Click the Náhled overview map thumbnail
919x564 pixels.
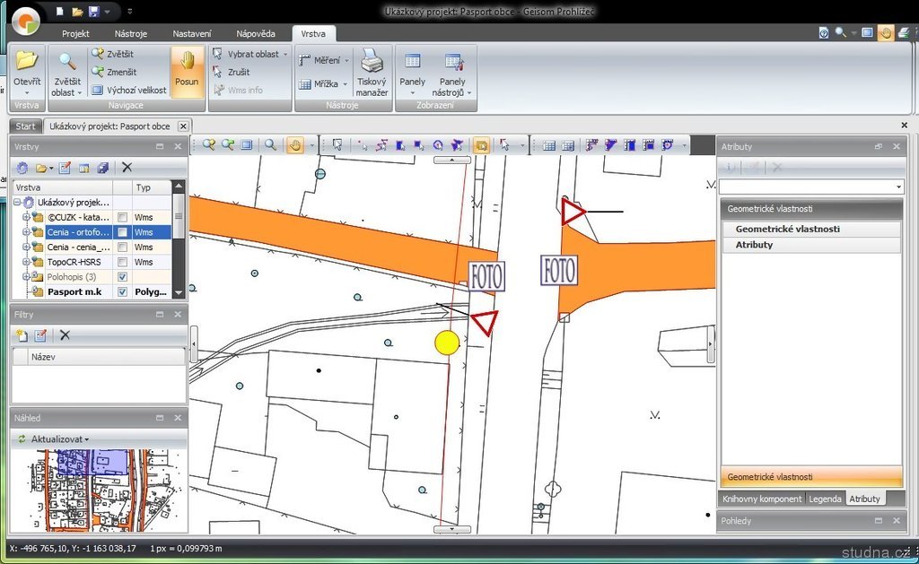[98, 487]
